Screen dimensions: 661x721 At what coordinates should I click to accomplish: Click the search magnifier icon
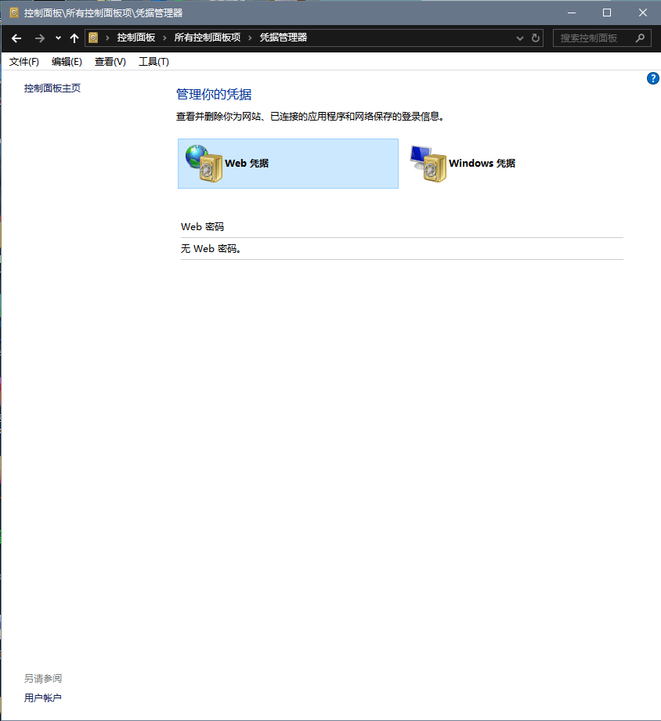point(640,38)
